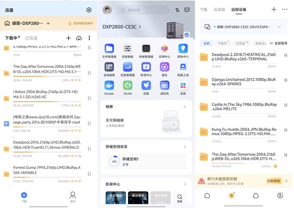Open the 全局搜索 global search icon
The height and width of the screenshot is (208, 294).
[x=109, y=67]
